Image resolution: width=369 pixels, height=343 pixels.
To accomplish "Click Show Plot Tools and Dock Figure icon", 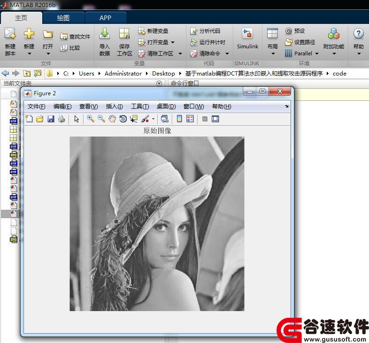I will point(215,119).
